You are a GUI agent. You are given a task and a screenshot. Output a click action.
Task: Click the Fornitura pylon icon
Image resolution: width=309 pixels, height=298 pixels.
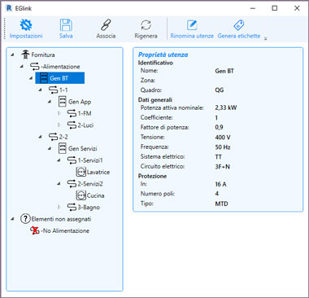25,55
